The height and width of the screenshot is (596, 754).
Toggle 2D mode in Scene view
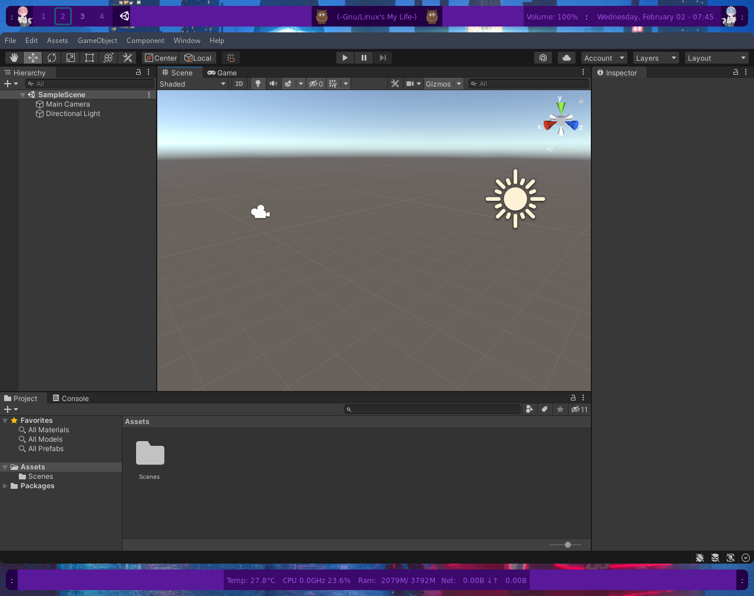(239, 84)
